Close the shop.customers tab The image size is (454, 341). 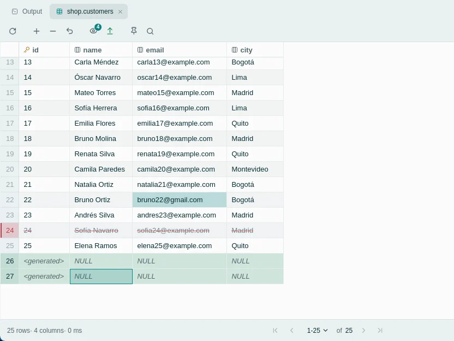coord(121,11)
